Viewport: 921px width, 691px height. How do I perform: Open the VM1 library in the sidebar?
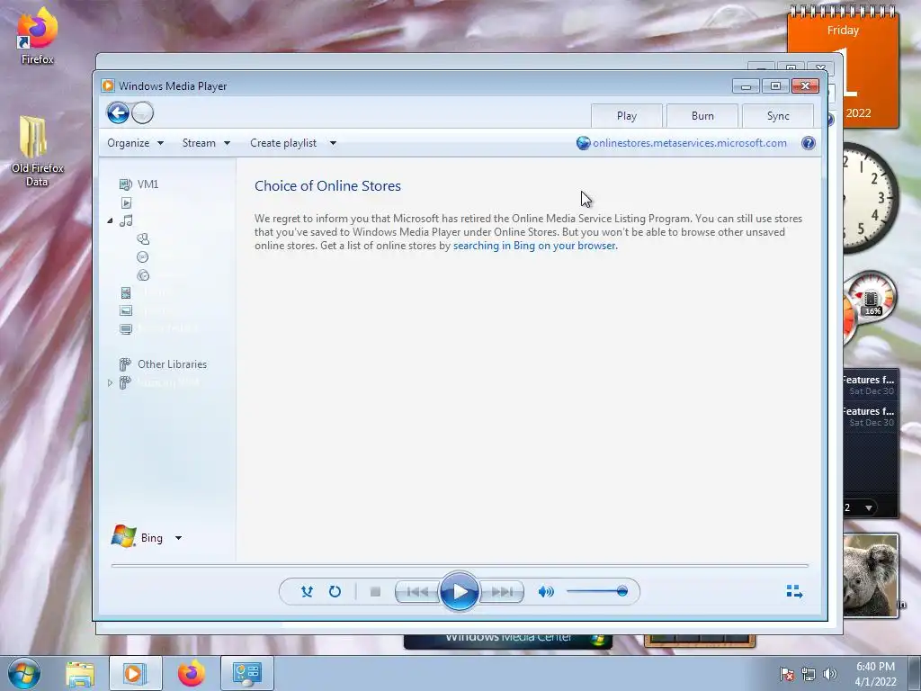[x=139, y=184]
